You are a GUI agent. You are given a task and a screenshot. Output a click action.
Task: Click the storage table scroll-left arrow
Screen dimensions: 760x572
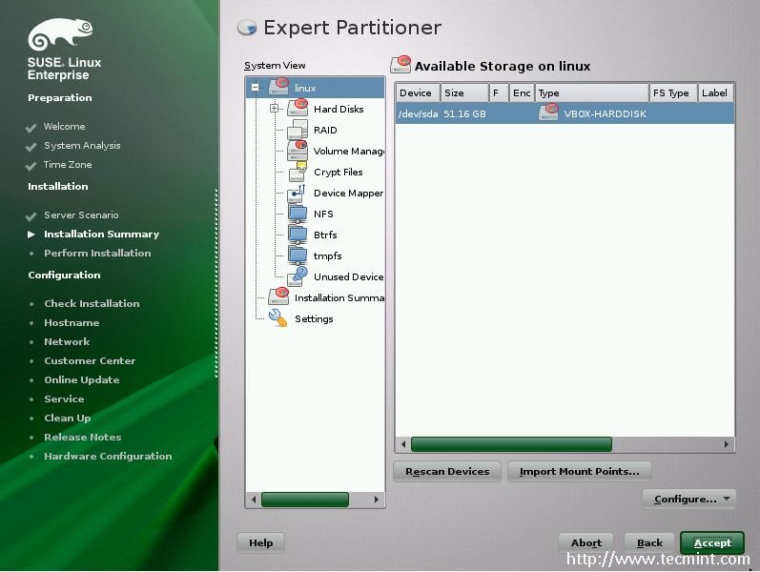coord(403,444)
